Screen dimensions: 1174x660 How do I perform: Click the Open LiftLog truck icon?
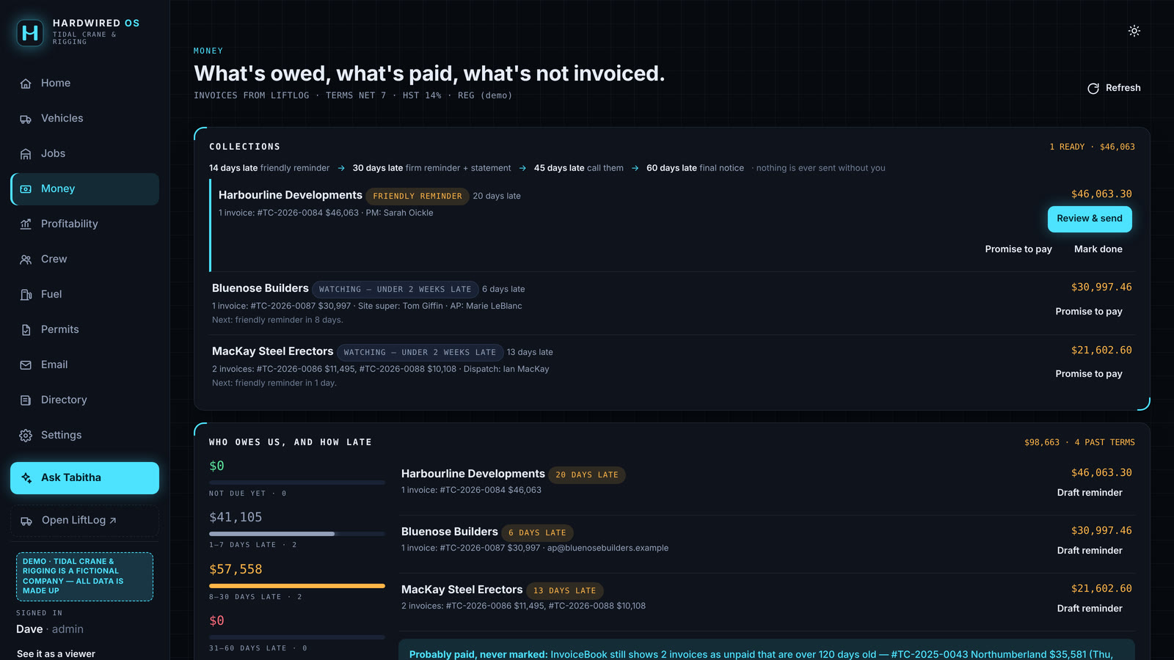pyautogui.click(x=26, y=521)
